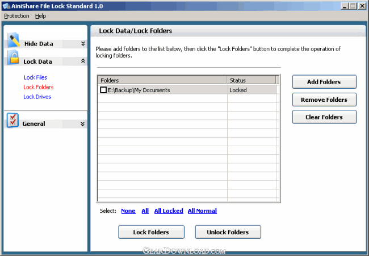Open the Help menu

pyautogui.click(x=40, y=16)
